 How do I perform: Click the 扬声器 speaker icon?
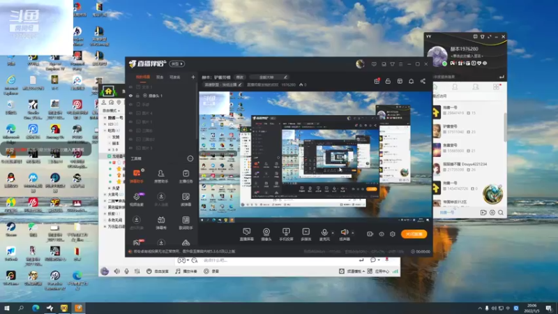tap(344, 234)
